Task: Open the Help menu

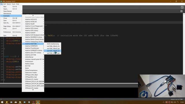Action: click(x=17, y=4)
